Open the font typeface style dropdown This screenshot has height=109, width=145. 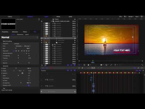point(27,46)
